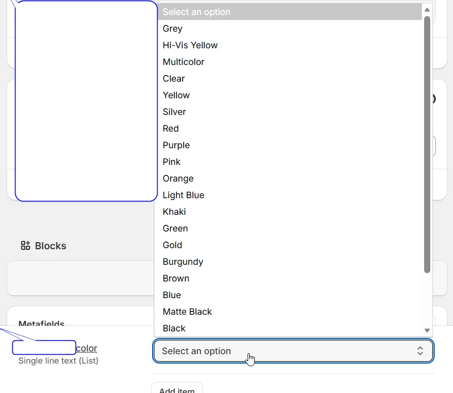Viewport: 453px width, 393px height.
Task: Select the Grey color option
Action: pyautogui.click(x=173, y=29)
